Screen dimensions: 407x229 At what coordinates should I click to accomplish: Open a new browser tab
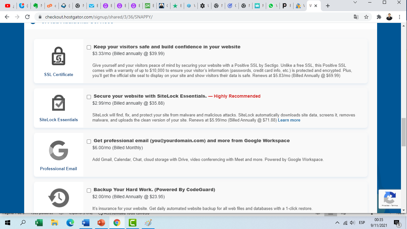point(328,6)
